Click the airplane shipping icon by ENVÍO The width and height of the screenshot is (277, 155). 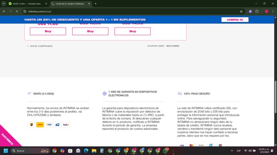29,93
